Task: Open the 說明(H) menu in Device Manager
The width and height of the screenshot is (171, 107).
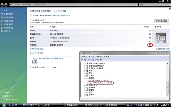Action: coord(107,56)
